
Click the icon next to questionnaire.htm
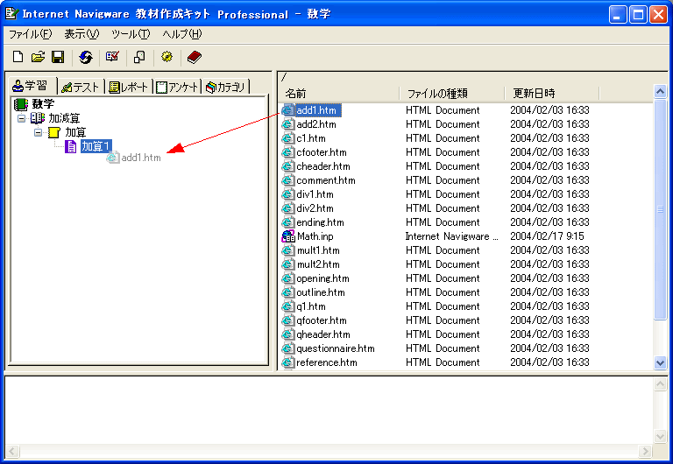click(287, 348)
